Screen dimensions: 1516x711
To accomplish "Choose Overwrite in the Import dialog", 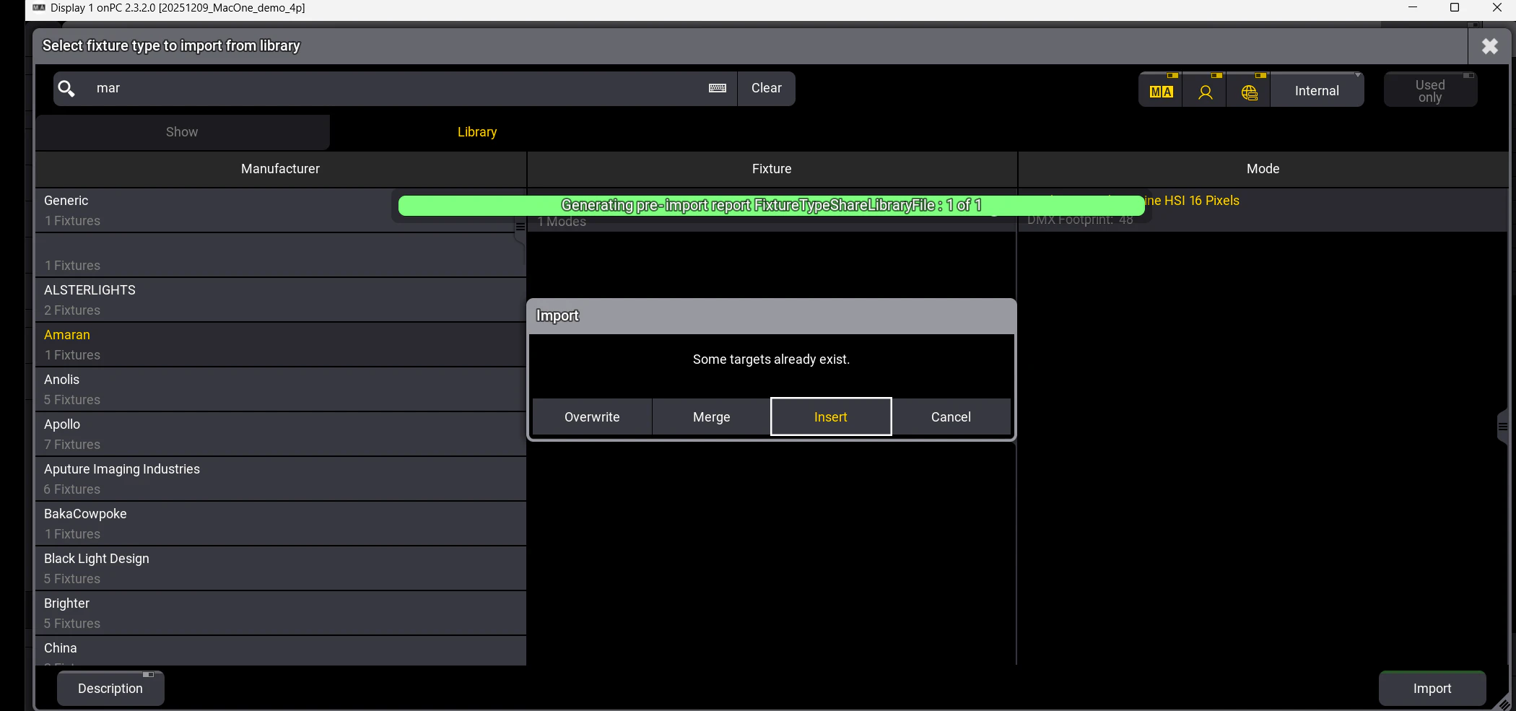I will tap(592, 416).
